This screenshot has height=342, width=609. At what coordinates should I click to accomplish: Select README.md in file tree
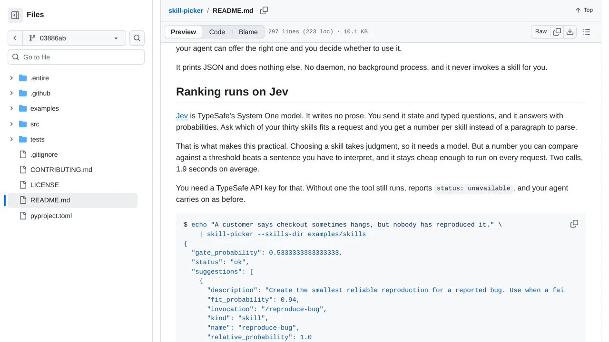point(72,200)
